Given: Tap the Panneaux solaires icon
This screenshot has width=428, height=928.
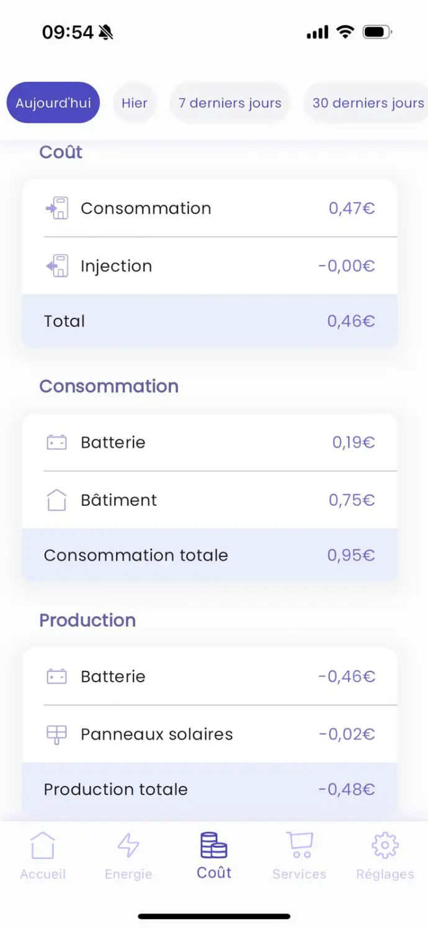Looking at the screenshot, I should (x=56, y=734).
